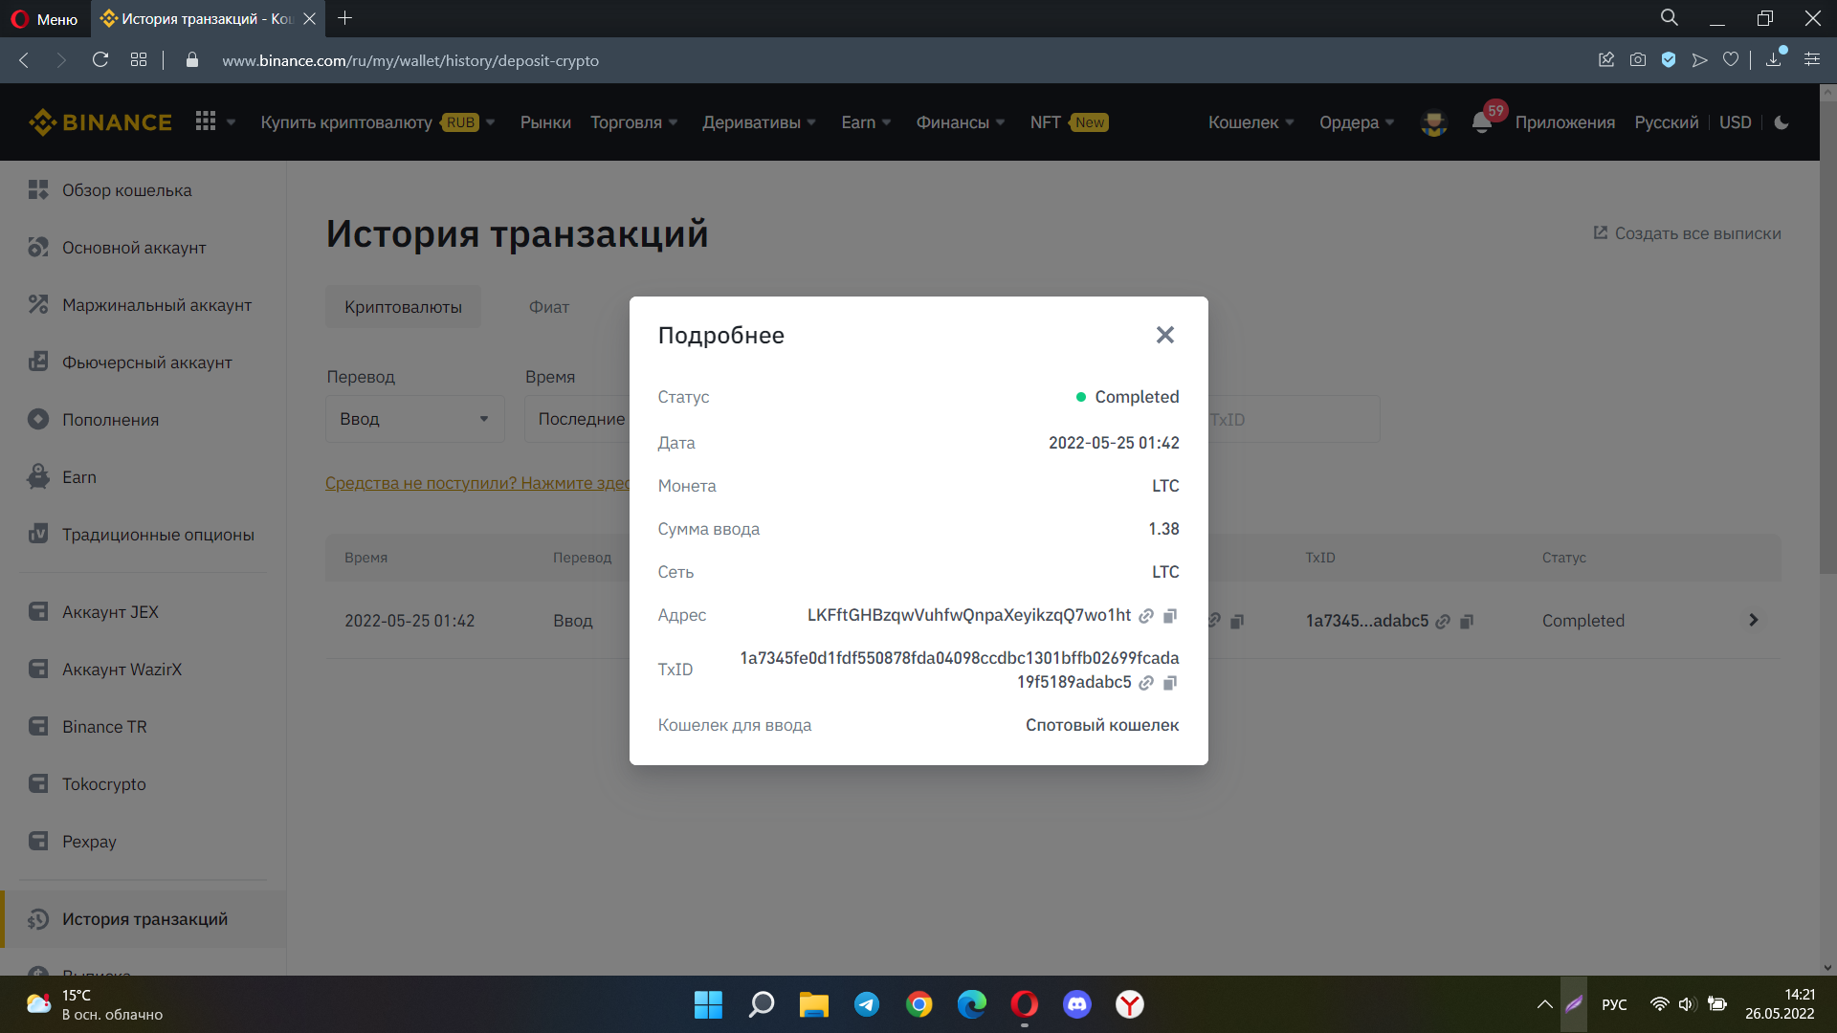This screenshot has width=1837, height=1033.
Task: Go to Рынки page
Action: click(545, 122)
